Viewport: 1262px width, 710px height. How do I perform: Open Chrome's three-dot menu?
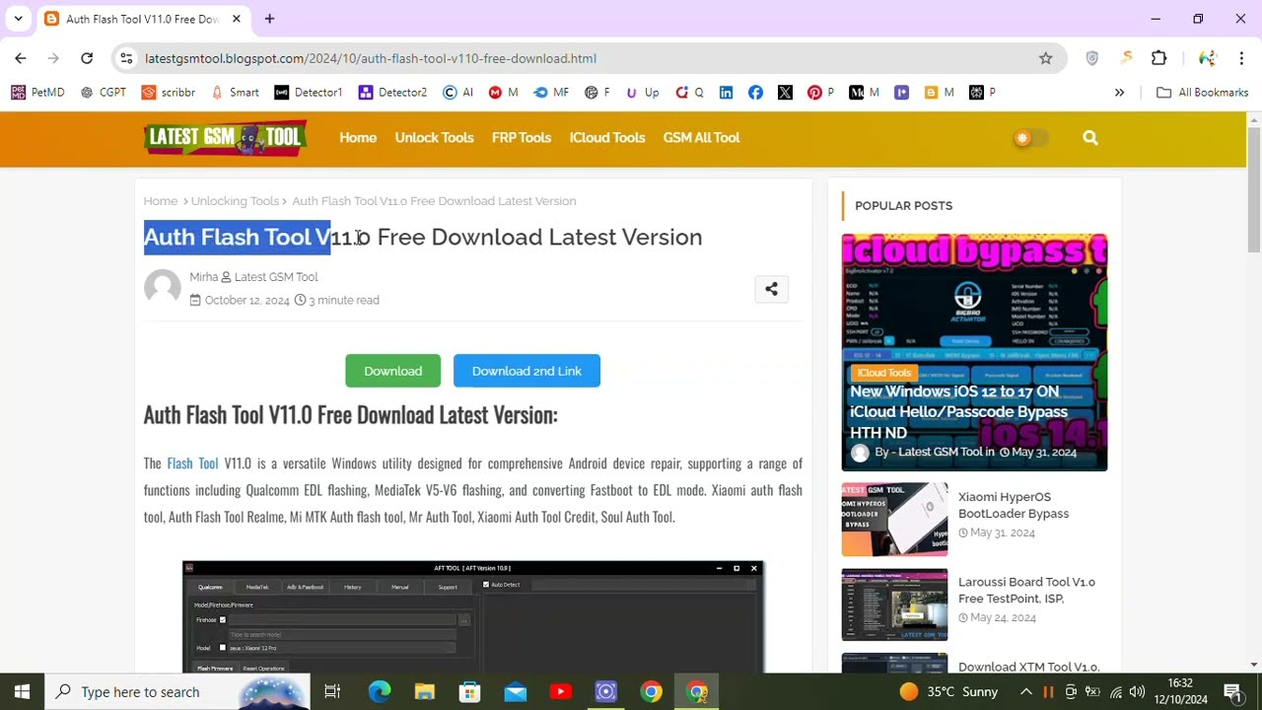click(x=1241, y=58)
